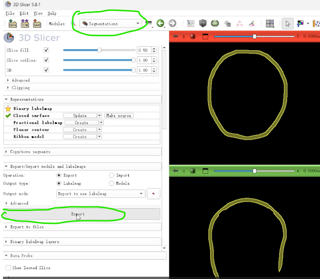
Task: Open the Load Data icon
Action: tap(13, 24)
